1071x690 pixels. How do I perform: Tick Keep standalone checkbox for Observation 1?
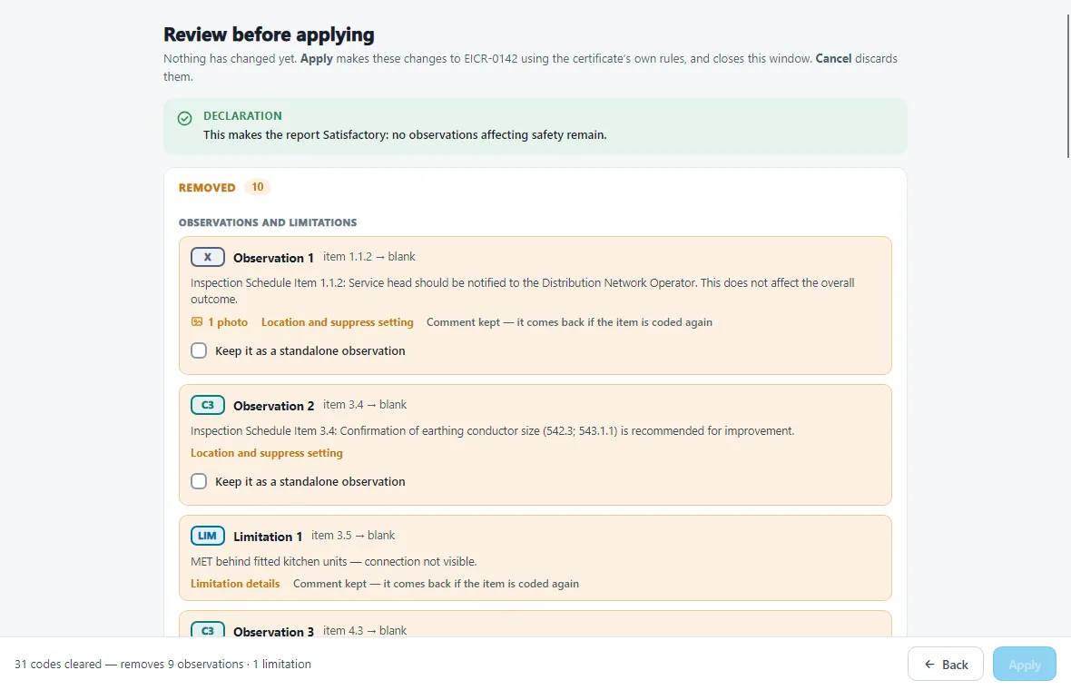199,350
